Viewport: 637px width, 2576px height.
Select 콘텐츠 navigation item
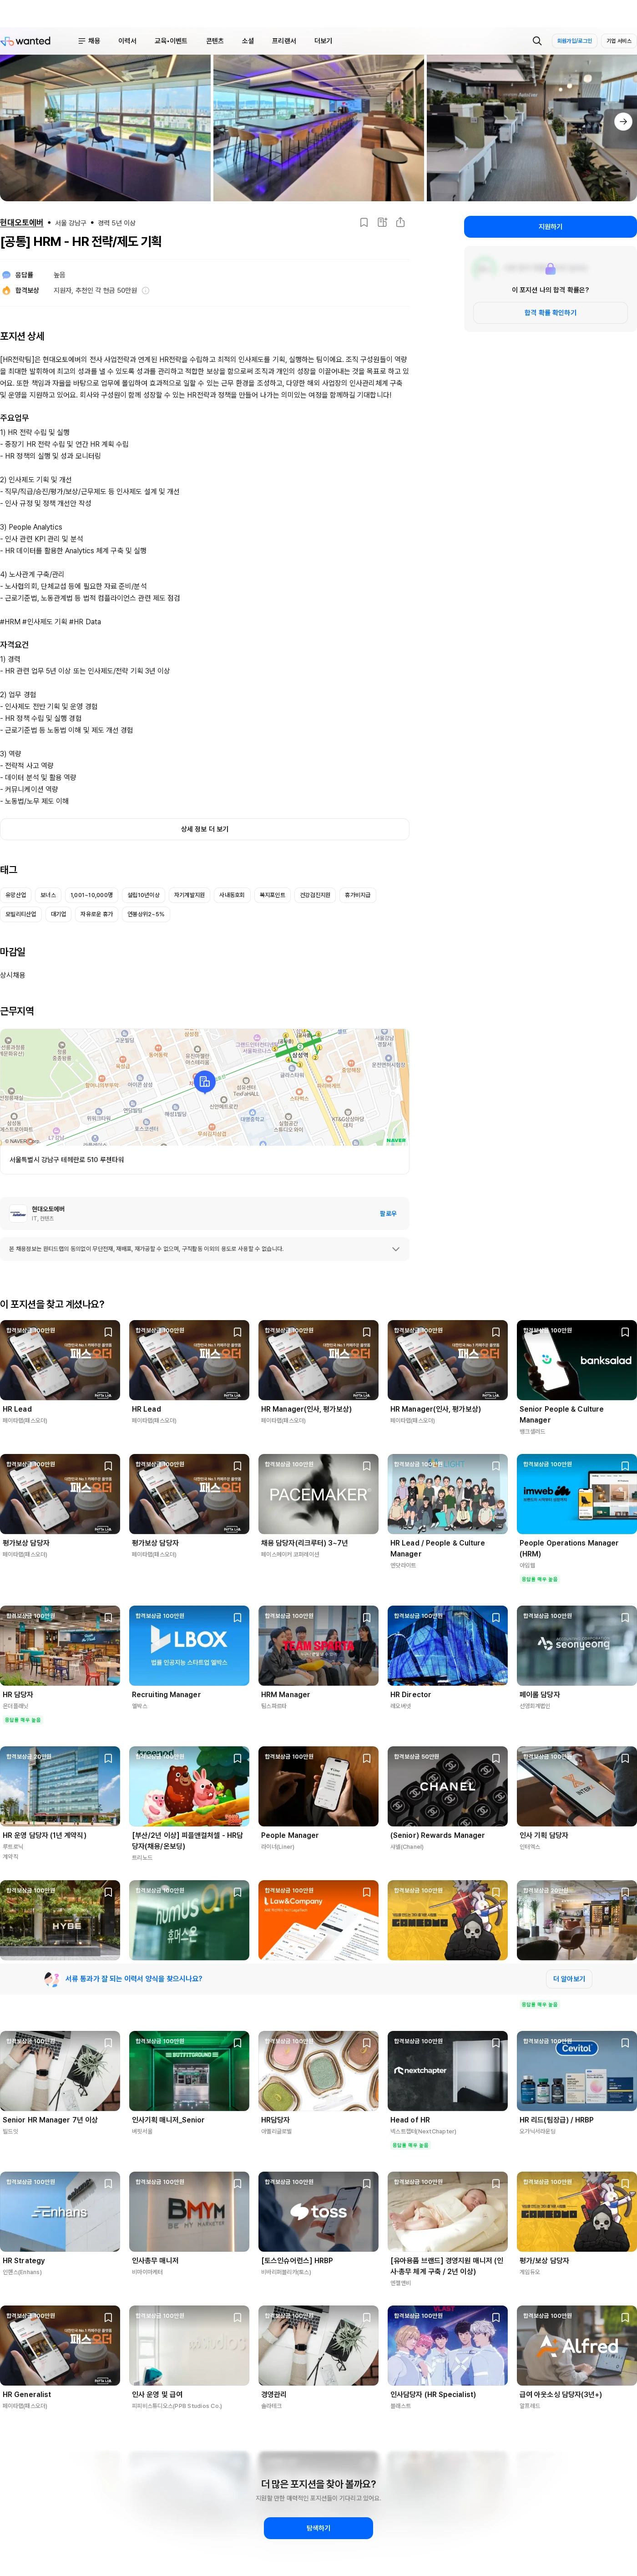tap(215, 41)
